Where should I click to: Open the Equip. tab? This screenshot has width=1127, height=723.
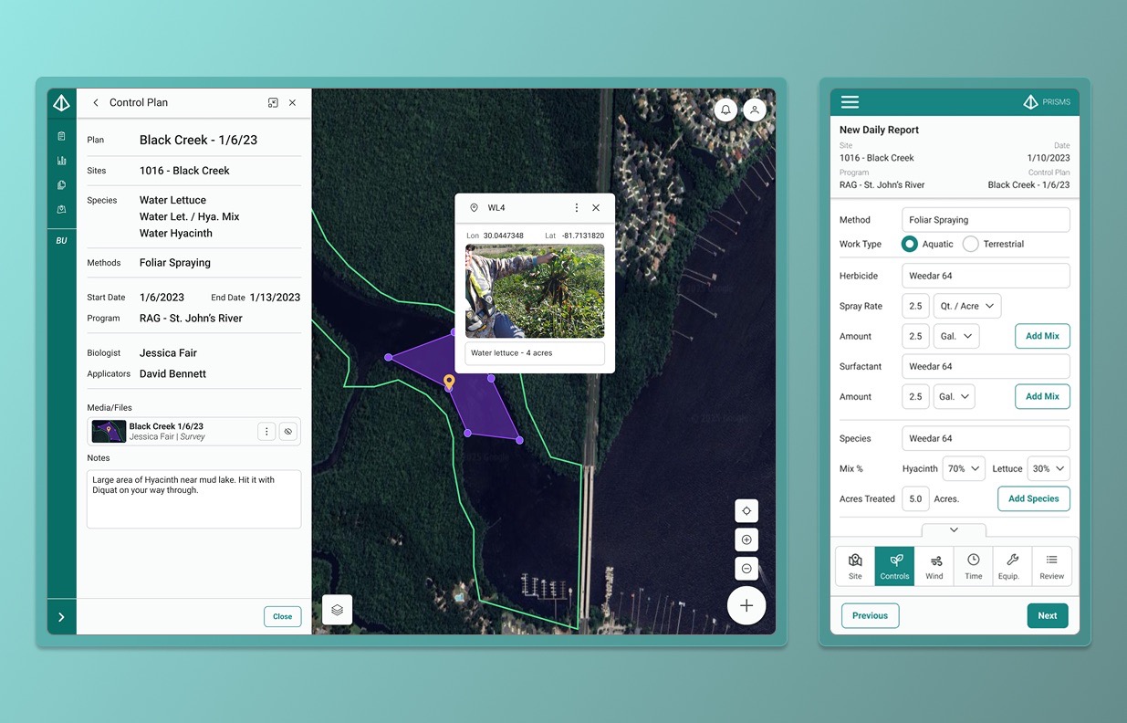pos(1012,566)
